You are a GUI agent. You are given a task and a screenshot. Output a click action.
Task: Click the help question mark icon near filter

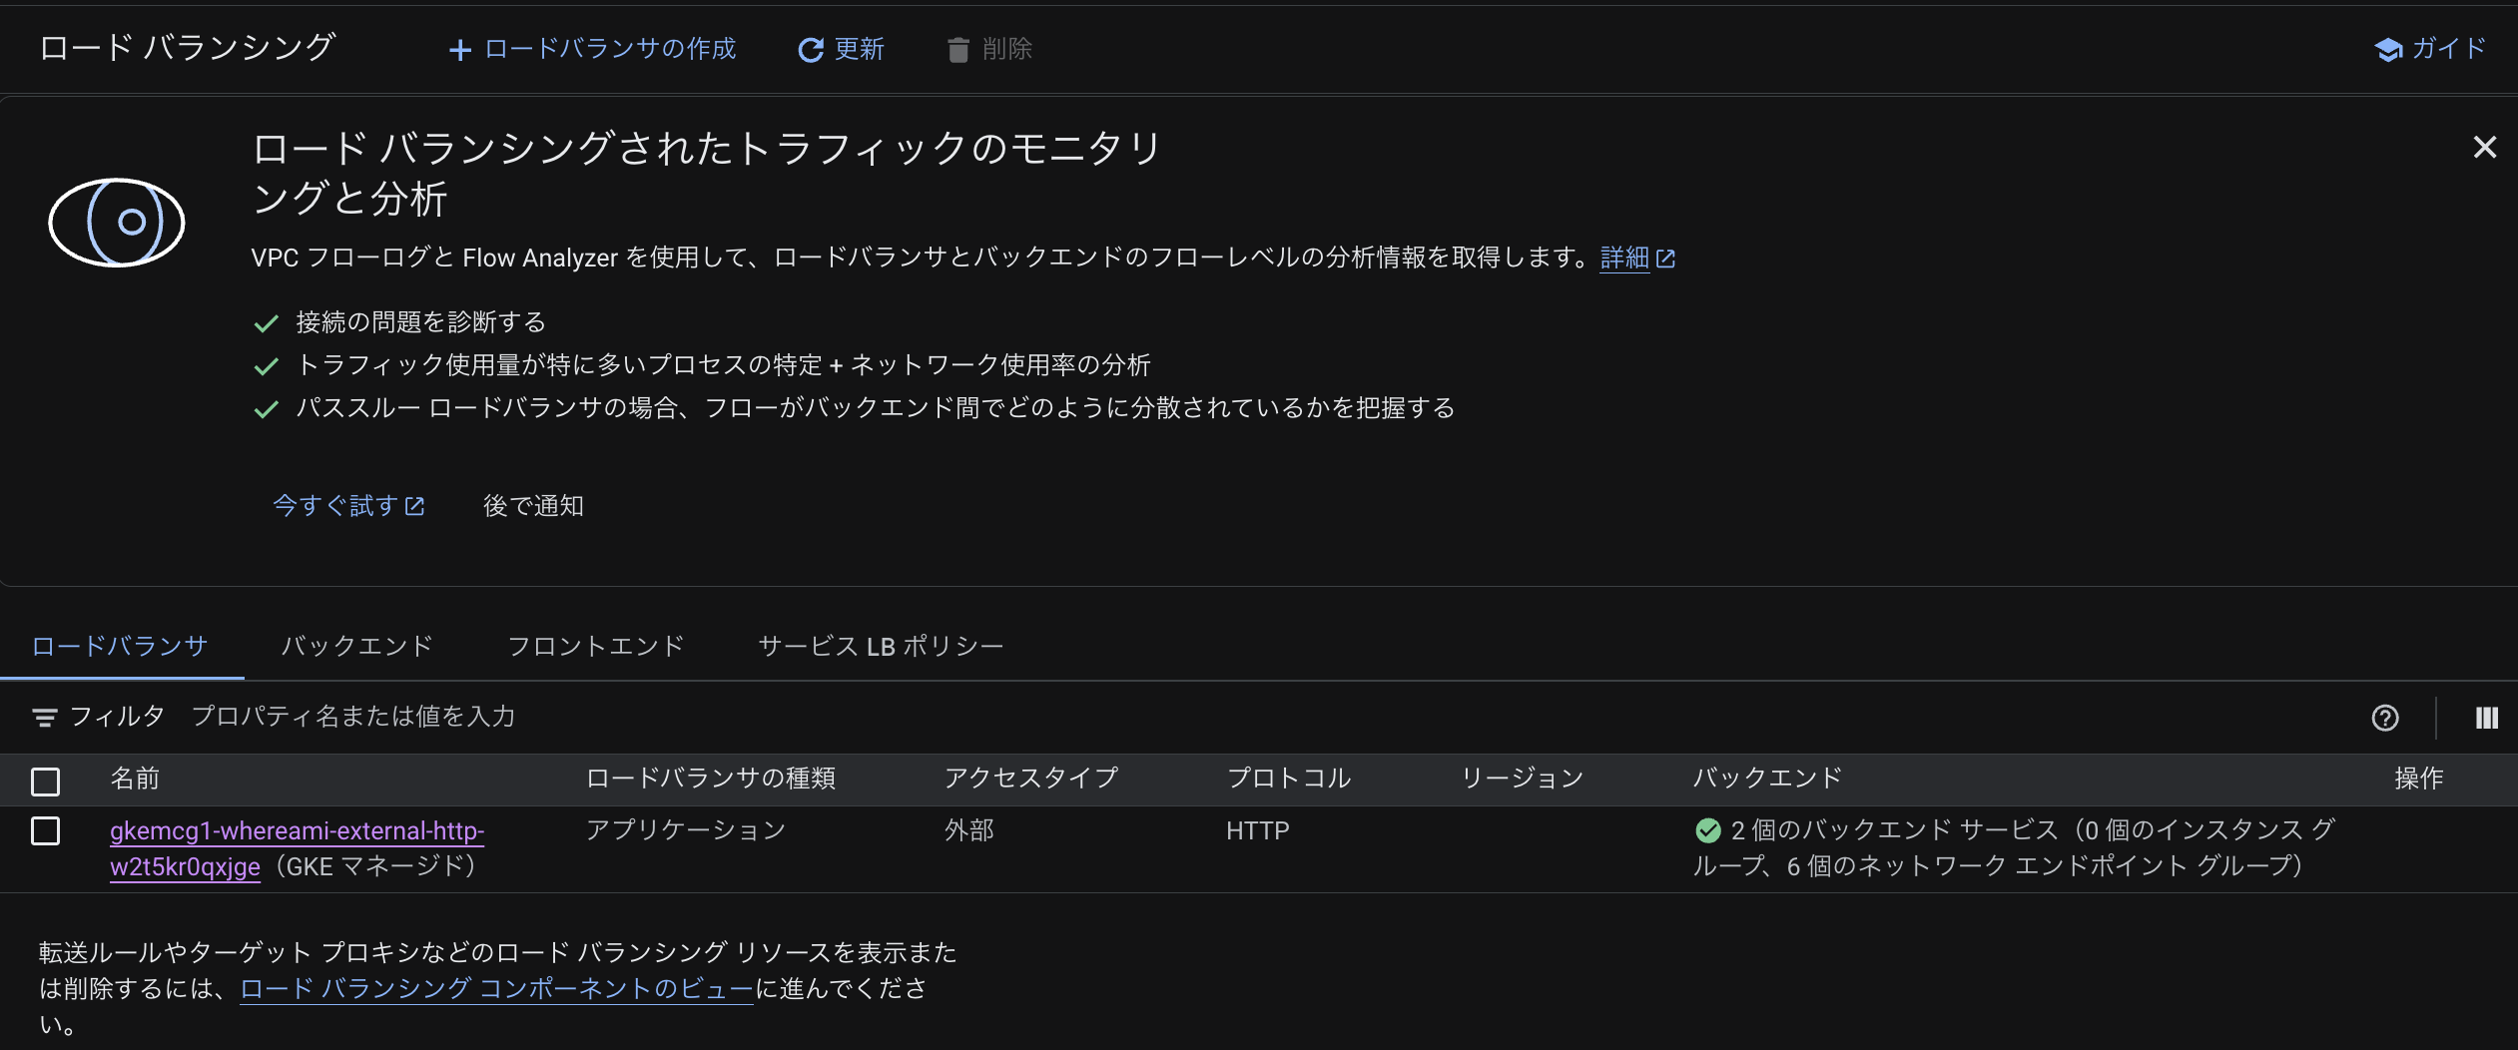(x=2387, y=718)
